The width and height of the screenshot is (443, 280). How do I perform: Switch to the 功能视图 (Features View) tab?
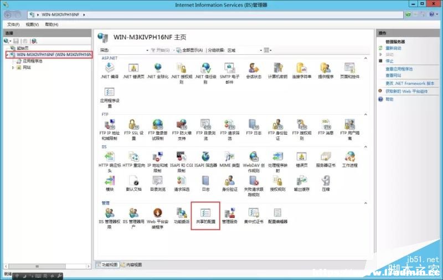[107, 264]
